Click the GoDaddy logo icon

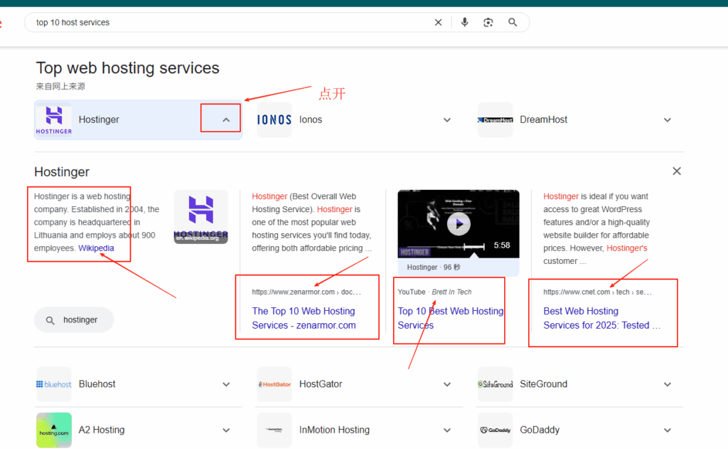click(x=495, y=430)
